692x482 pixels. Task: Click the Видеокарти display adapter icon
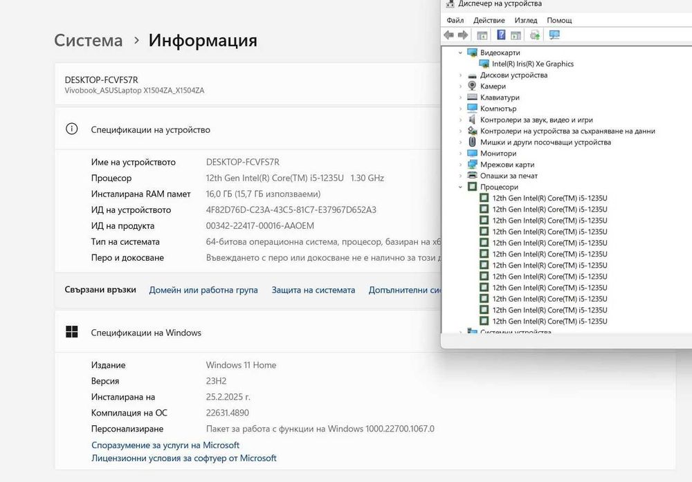(x=472, y=53)
